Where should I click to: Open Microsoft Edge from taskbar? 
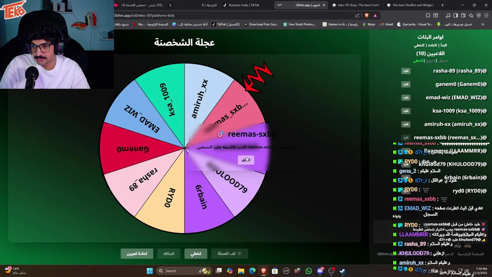click(252, 271)
